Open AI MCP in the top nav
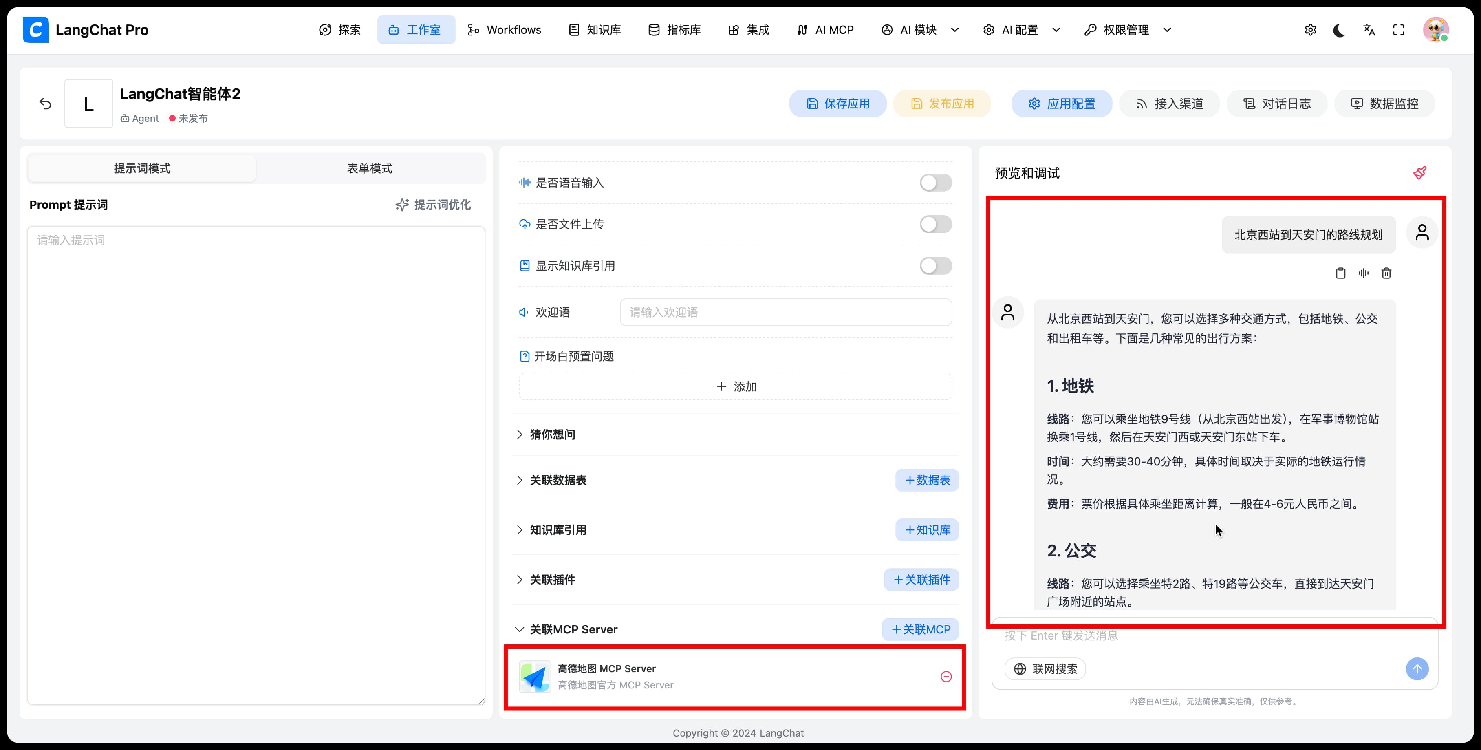 pos(825,30)
